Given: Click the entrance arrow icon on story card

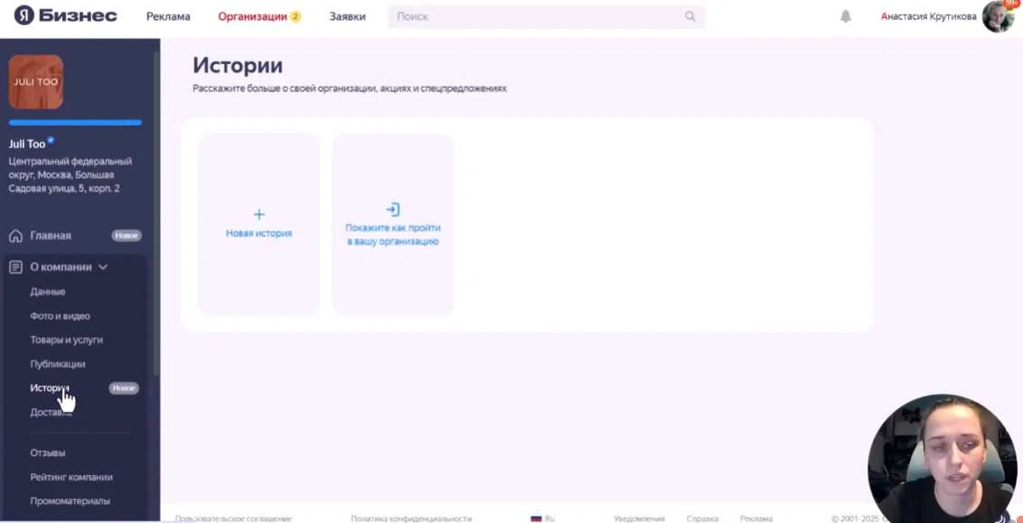Looking at the screenshot, I should [x=392, y=210].
